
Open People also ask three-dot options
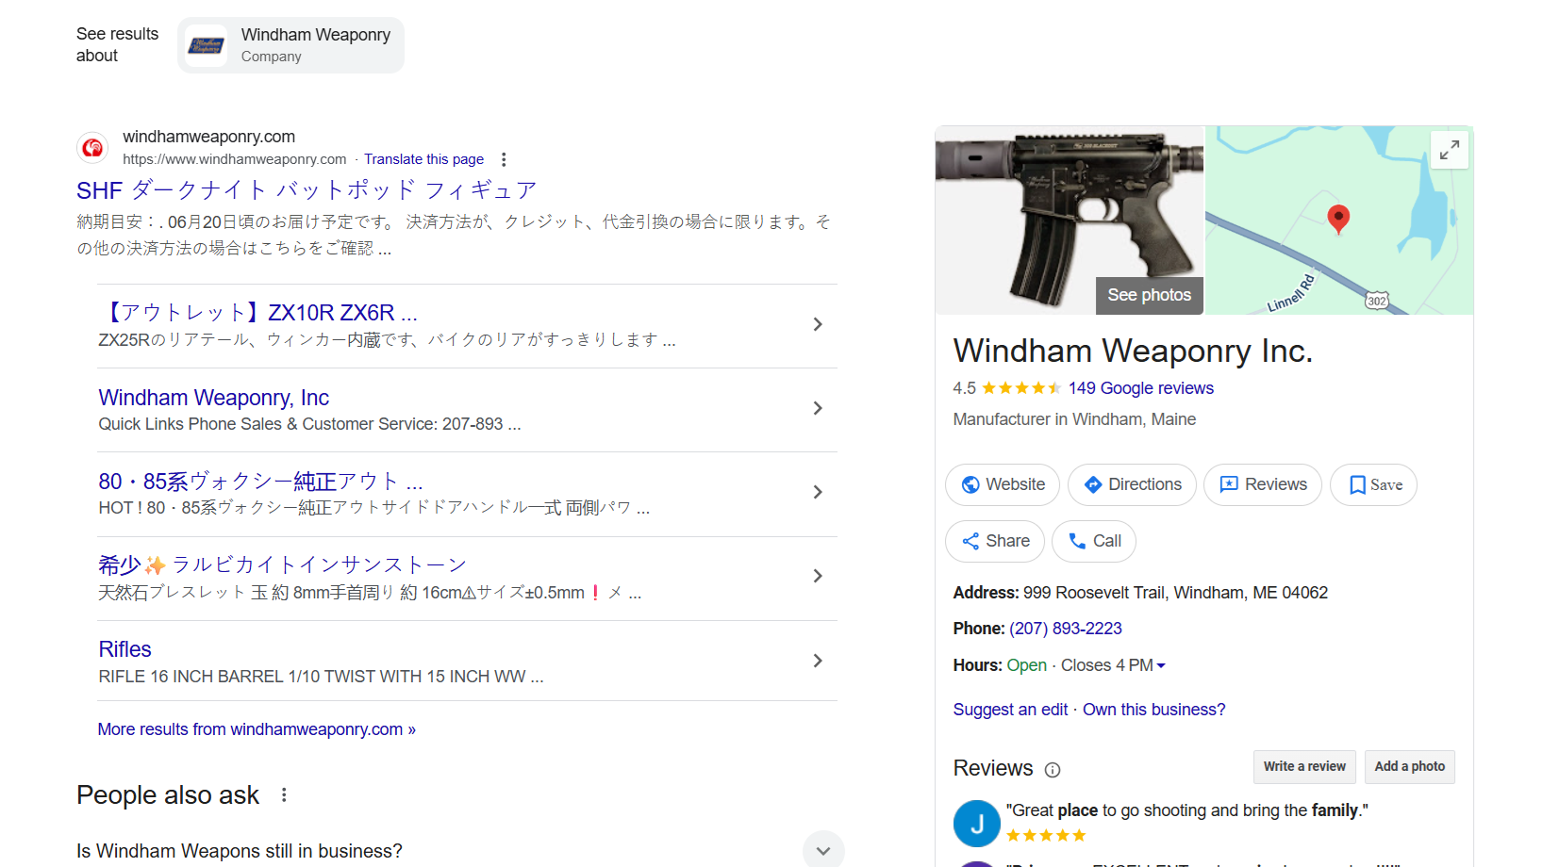284,795
